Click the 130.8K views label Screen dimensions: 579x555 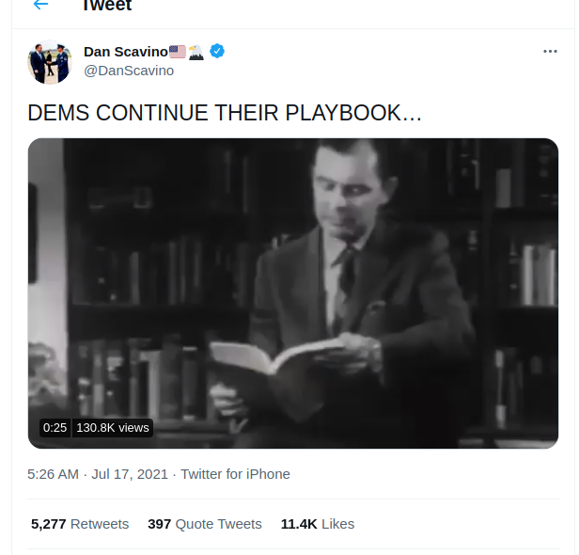[113, 428]
